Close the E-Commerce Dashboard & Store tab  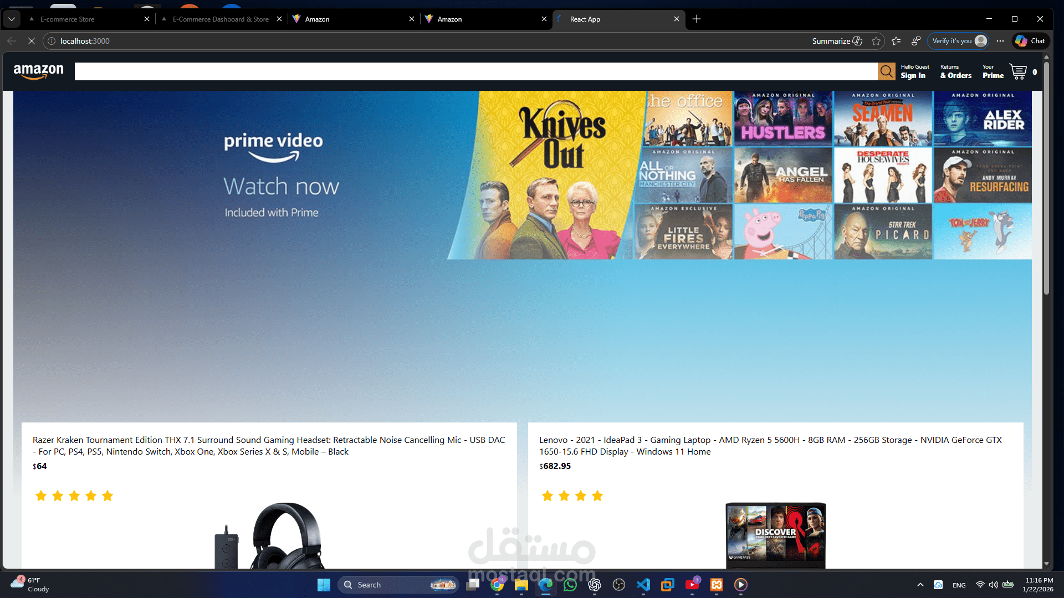pos(279,19)
